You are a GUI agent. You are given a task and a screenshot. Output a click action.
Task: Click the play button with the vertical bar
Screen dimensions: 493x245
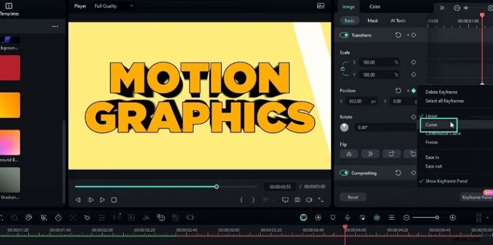point(91,200)
